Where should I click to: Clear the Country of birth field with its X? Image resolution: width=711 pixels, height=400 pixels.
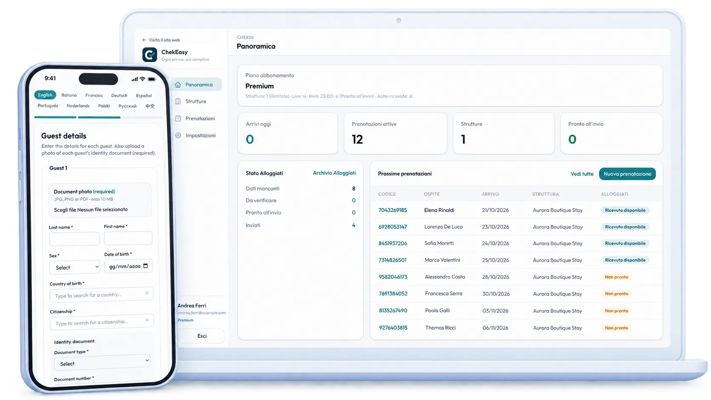pos(147,293)
